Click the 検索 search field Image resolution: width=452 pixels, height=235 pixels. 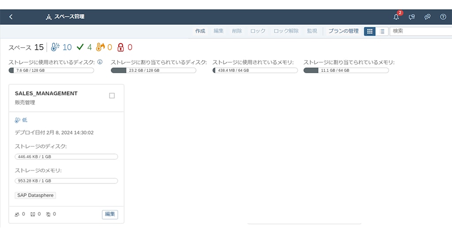click(x=419, y=31)
